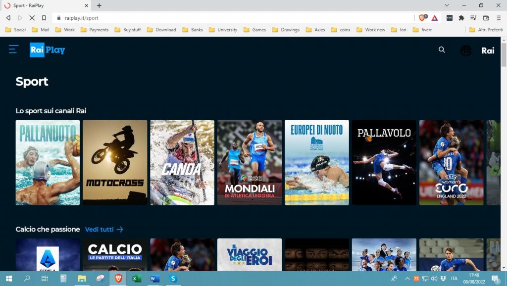Image resolution: width=507 pixels, height=286 pixels.
Task: Open the Brave Rewards triangle icon
Action: click(434, 18)
